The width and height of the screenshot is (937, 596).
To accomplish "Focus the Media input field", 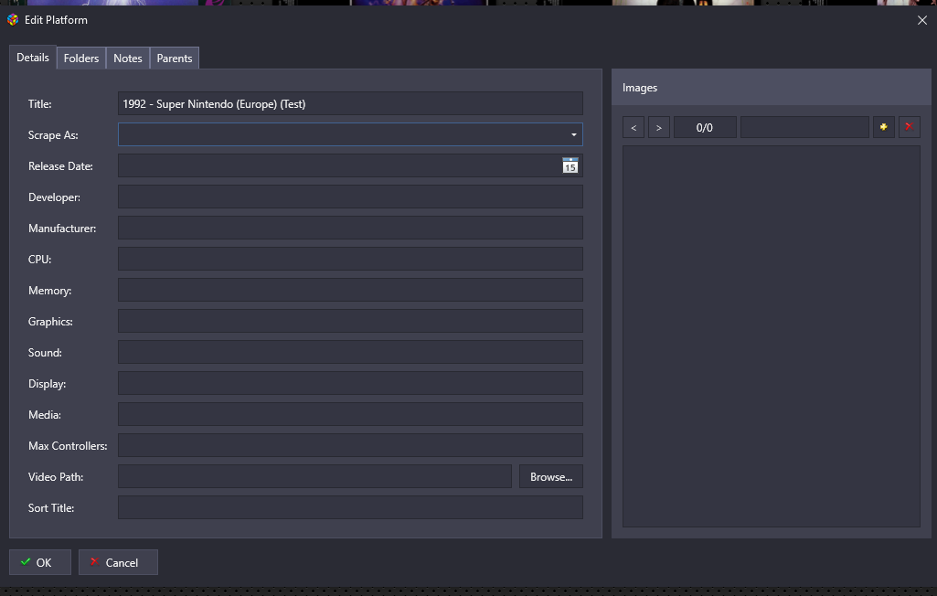I will [350, 414].
